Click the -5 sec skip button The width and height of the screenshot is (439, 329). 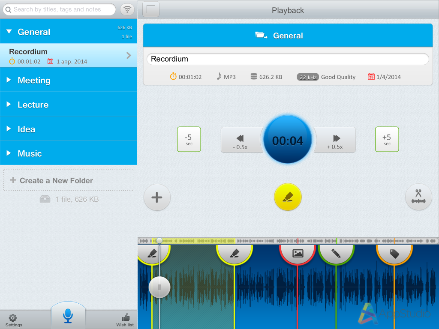pos(189,139)
